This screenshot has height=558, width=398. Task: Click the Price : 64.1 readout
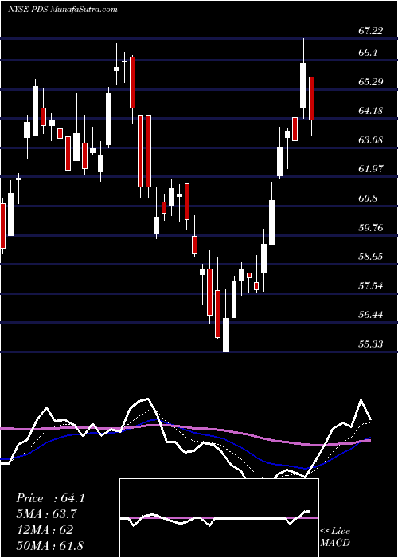point(51,498)
